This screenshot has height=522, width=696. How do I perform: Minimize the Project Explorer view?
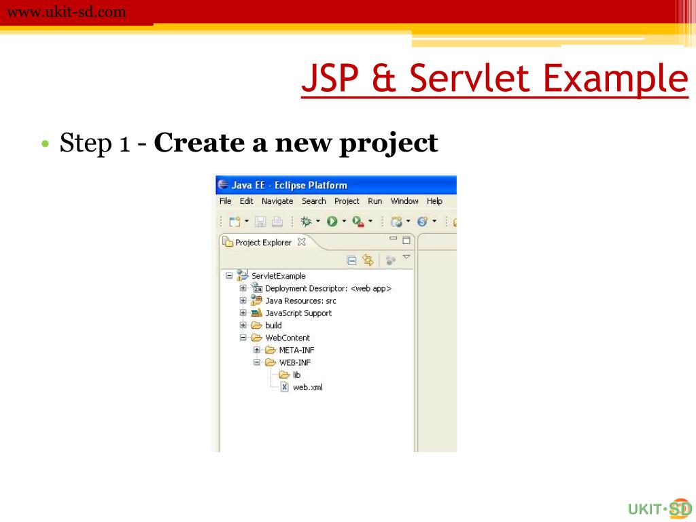point(394,239)
